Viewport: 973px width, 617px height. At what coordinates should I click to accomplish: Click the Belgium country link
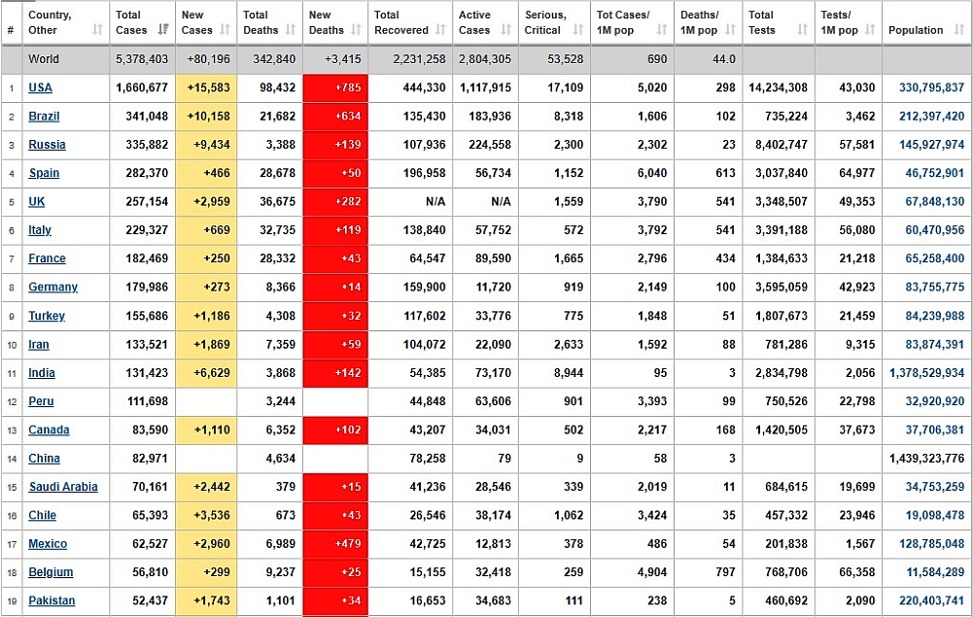pyautogui.click(x=51, y=572)
